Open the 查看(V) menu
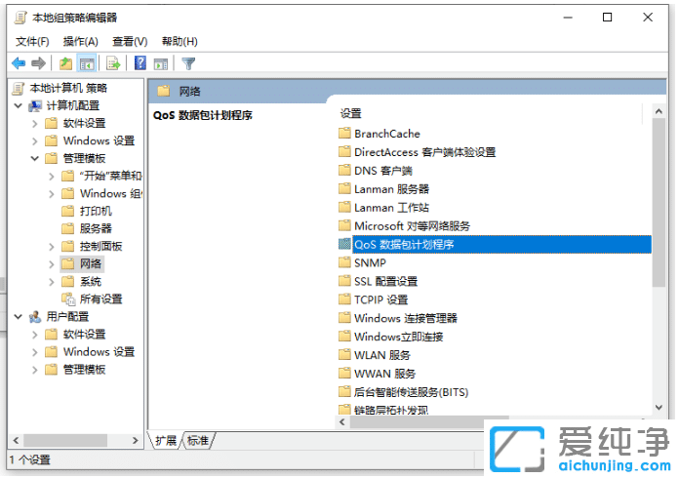 (x=129, y=41)
